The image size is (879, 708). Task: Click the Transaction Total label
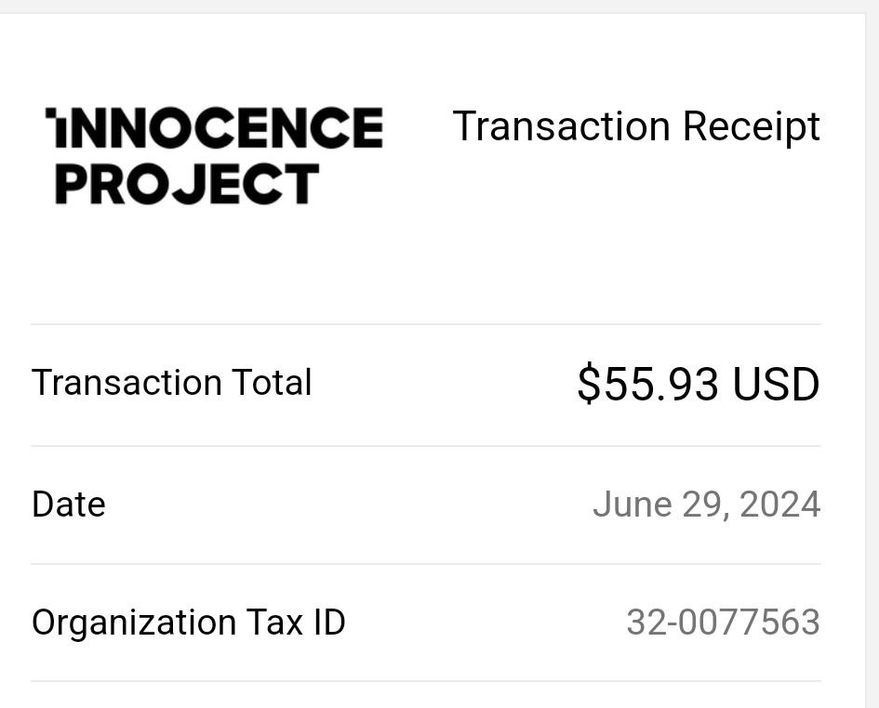tap(171, 383)
